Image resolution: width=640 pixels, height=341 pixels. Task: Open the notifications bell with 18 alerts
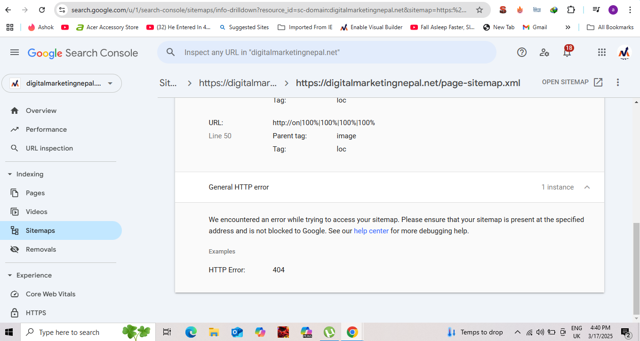coord(567,53)
